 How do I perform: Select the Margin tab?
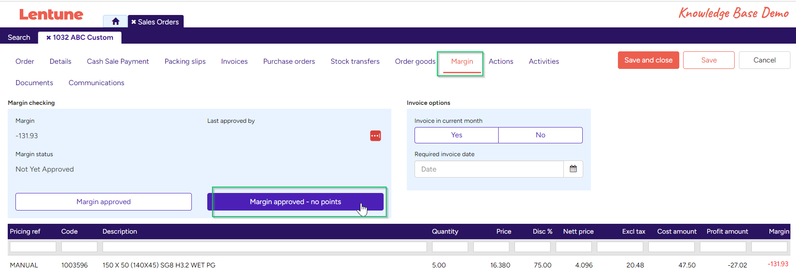[462, 62]
